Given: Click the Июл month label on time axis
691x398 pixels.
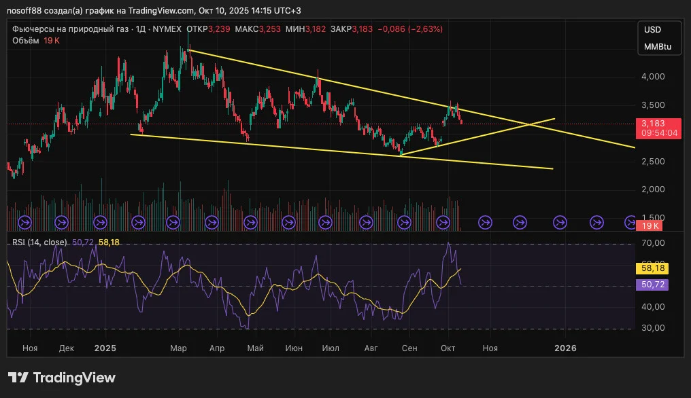Looking at the screenshot, I should coord(331,348).
